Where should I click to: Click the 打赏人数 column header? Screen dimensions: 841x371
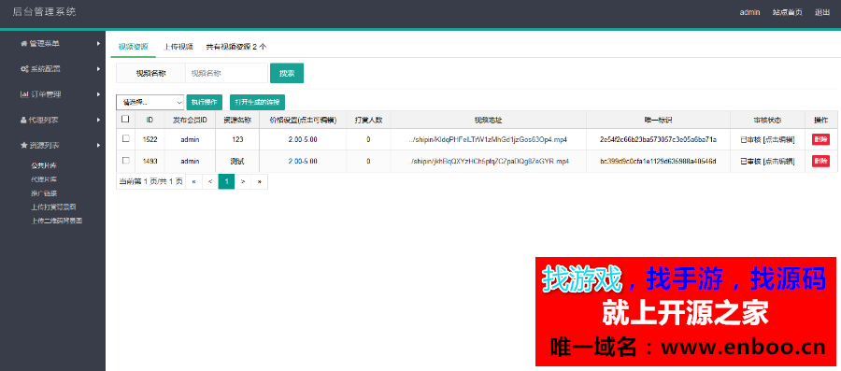point(368,120)
